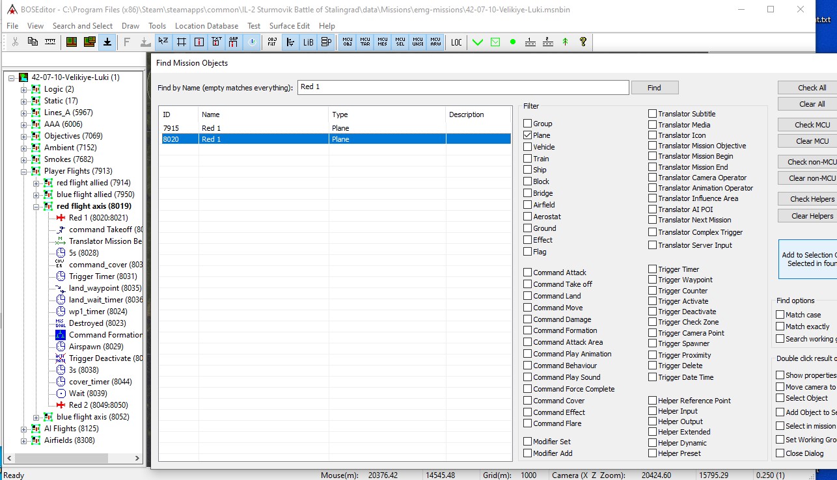Screen dimensions: 837x480
Task: Click the numbered line '2' toolbar icon
Action: (x=548, y=42)
